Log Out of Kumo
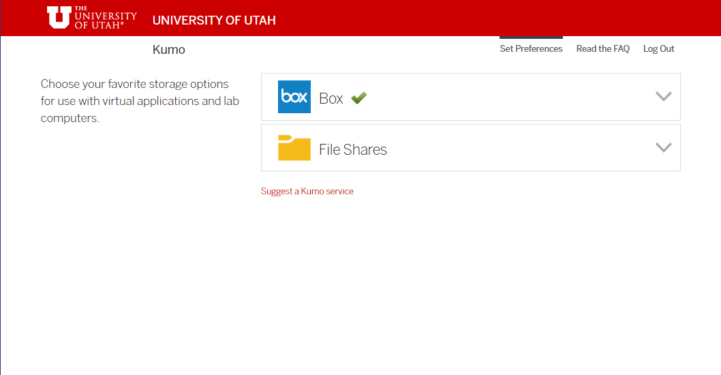The image size is (721, 375). pos(658,48)
